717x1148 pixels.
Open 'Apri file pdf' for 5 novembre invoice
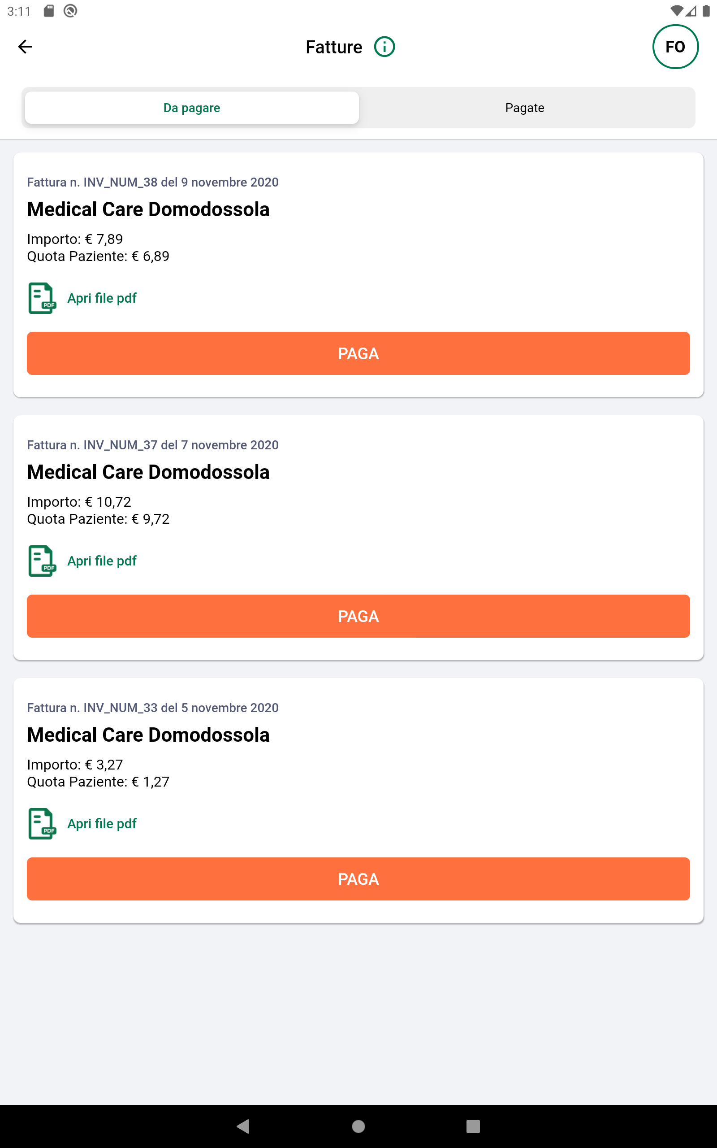[x=102, y=823]
